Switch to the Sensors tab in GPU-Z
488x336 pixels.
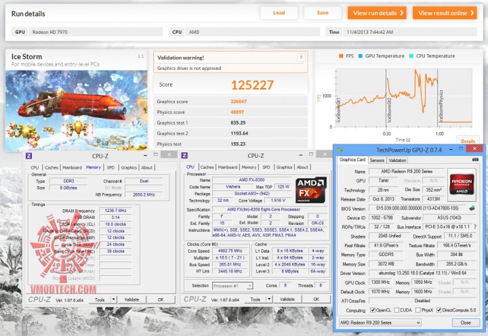pyautogui.click(x=377, y=161)
